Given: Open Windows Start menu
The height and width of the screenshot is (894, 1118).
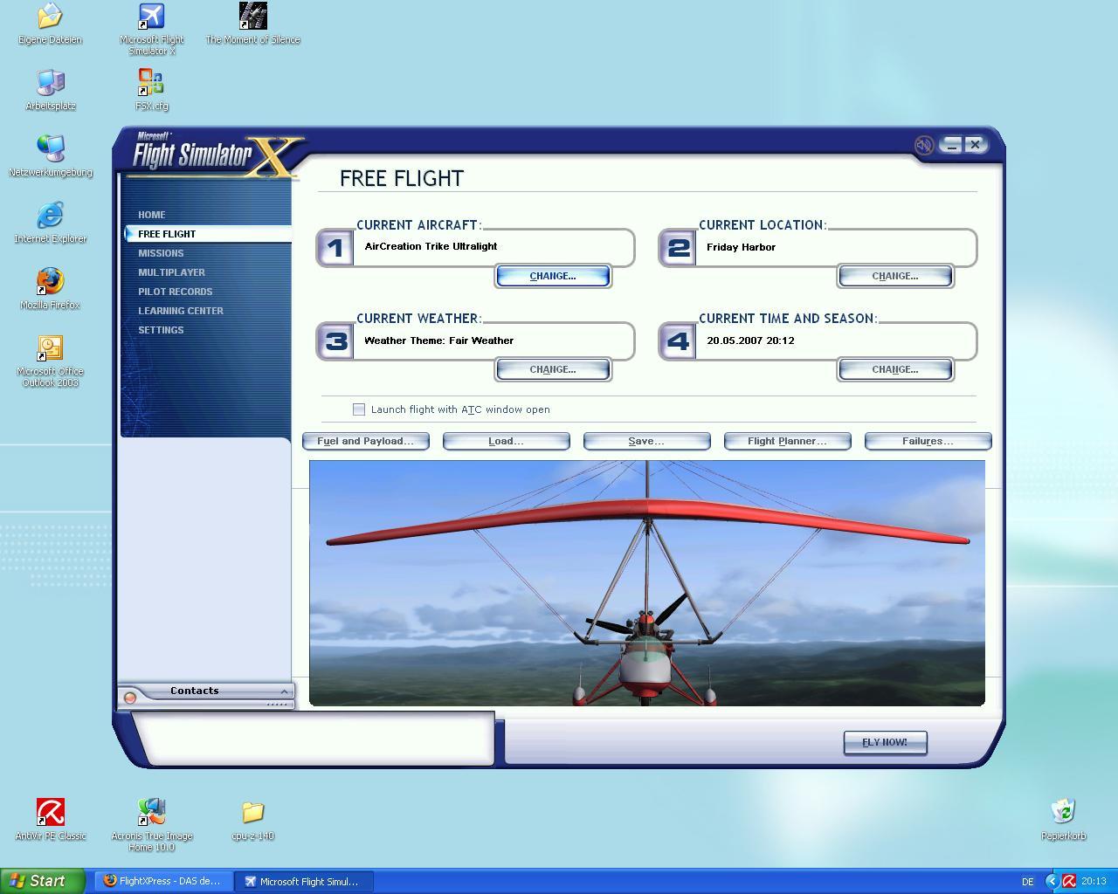Looking at the screenshot, I should click(x=43, y=881).
